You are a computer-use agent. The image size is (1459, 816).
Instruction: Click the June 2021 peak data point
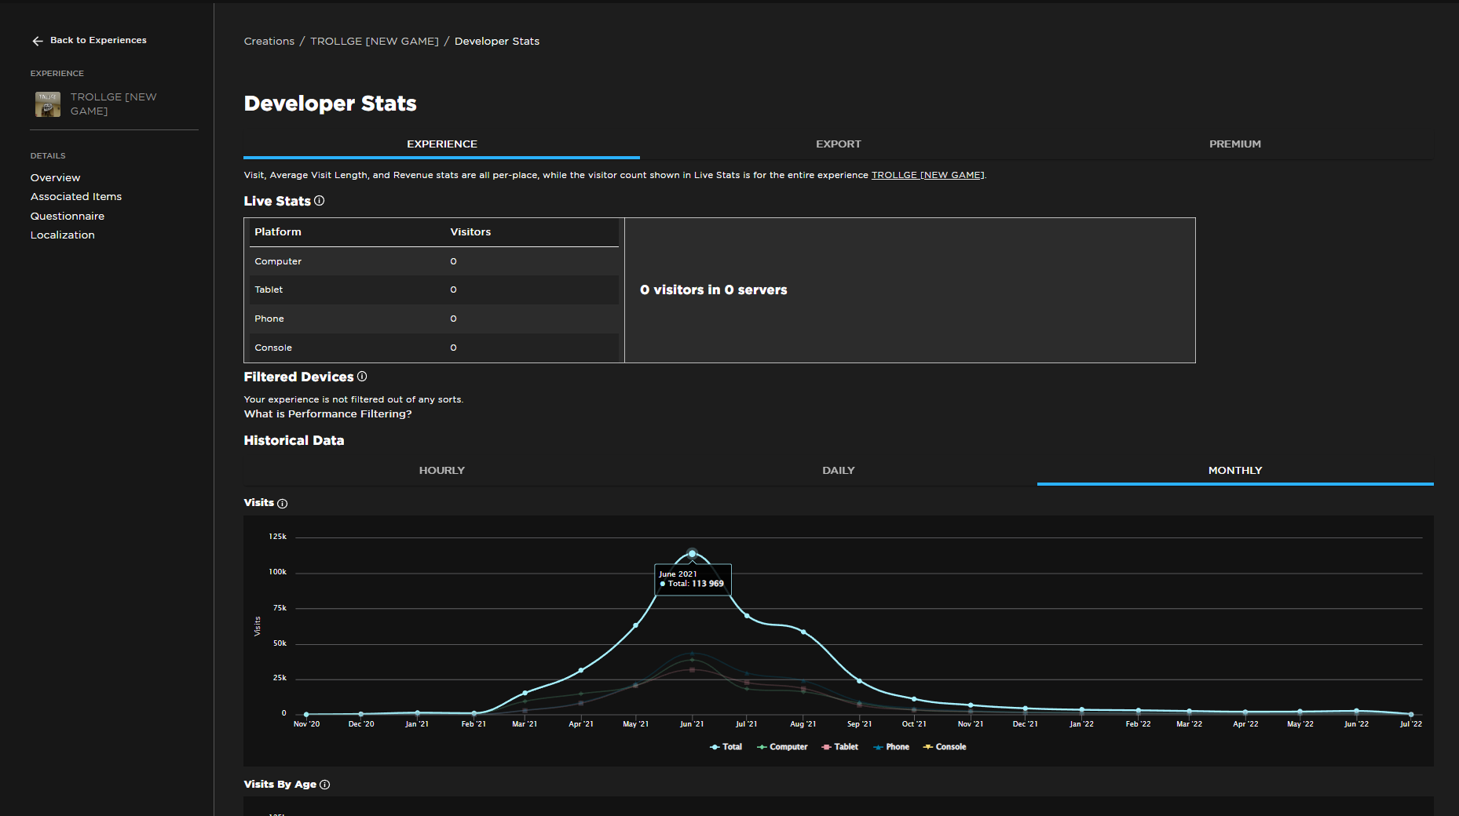pos(692,554)
